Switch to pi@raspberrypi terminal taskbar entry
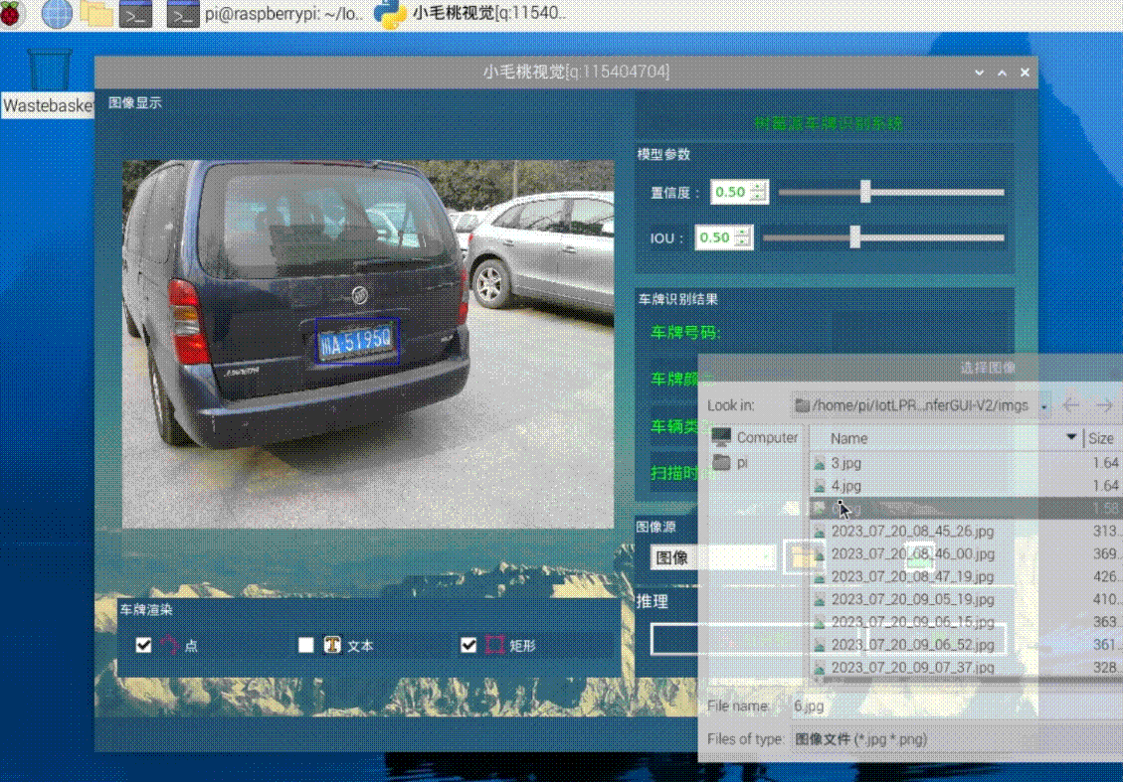This screenshot has width=1123, height=782. point(266,14)
